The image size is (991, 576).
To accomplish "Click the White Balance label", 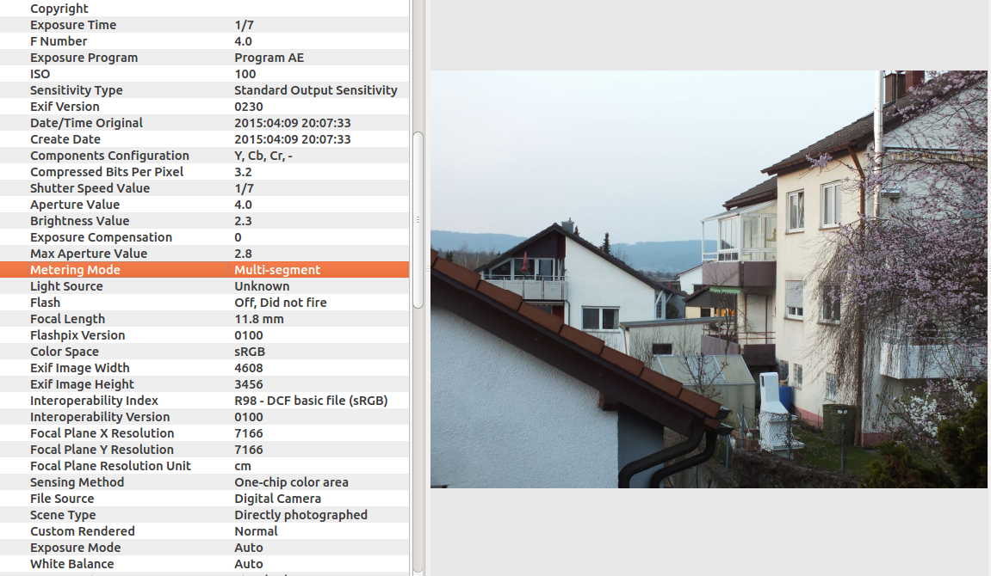I will point(72,565).
